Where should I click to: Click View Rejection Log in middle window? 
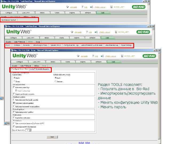click(112, 45)
